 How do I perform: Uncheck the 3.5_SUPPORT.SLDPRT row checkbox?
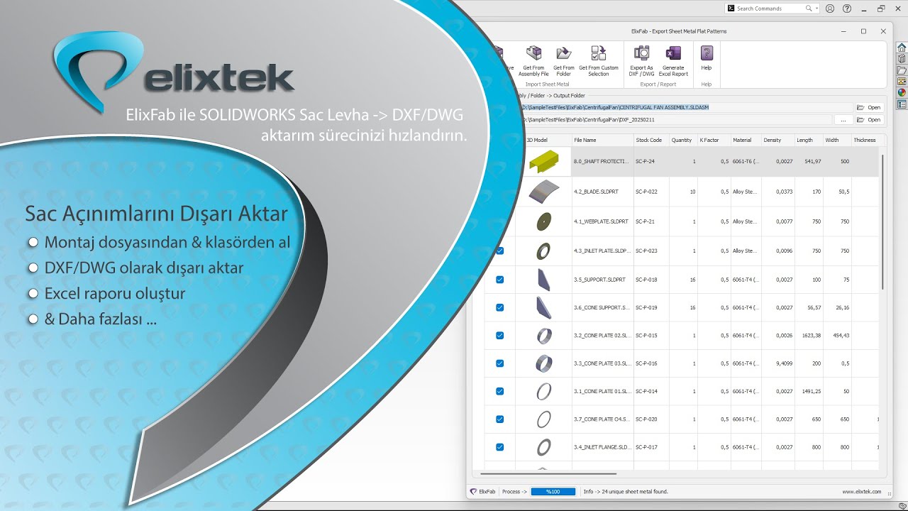(499, 280)
